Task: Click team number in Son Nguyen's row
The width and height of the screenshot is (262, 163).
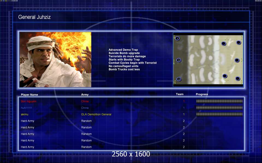Action: (x=184, y=101)
